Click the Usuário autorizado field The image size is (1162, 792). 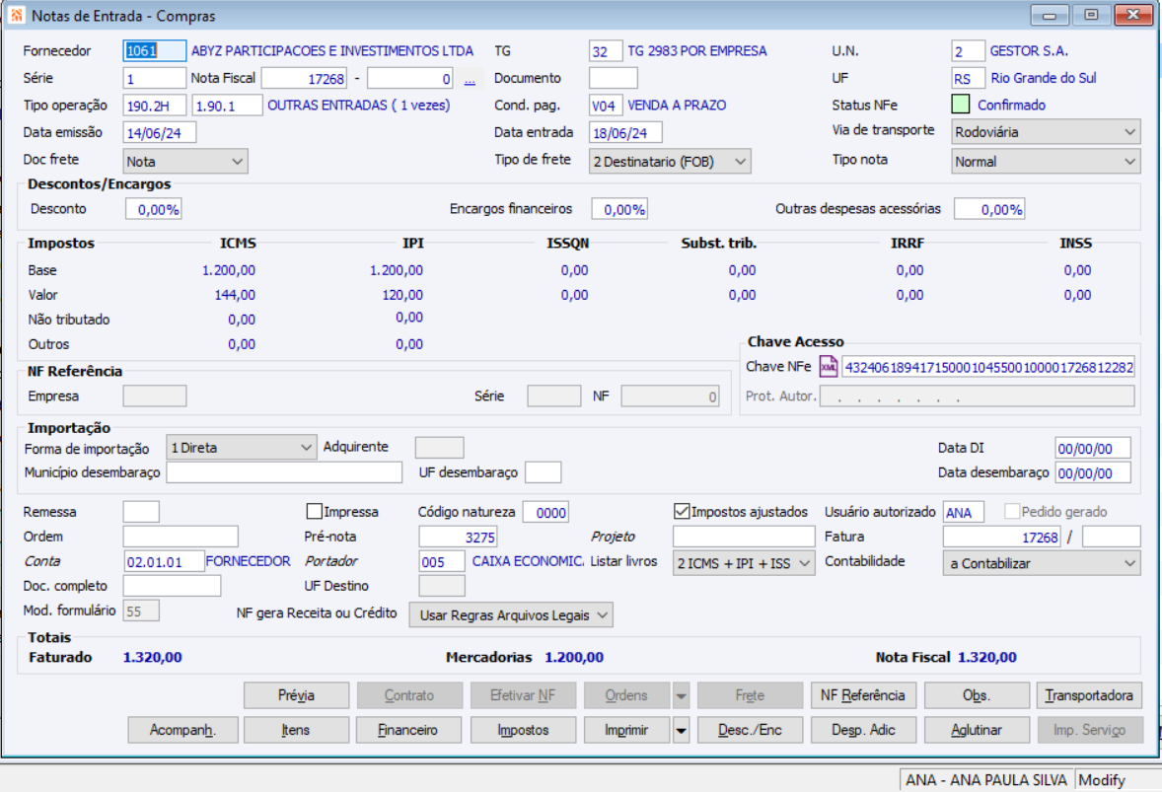(964, 512)
